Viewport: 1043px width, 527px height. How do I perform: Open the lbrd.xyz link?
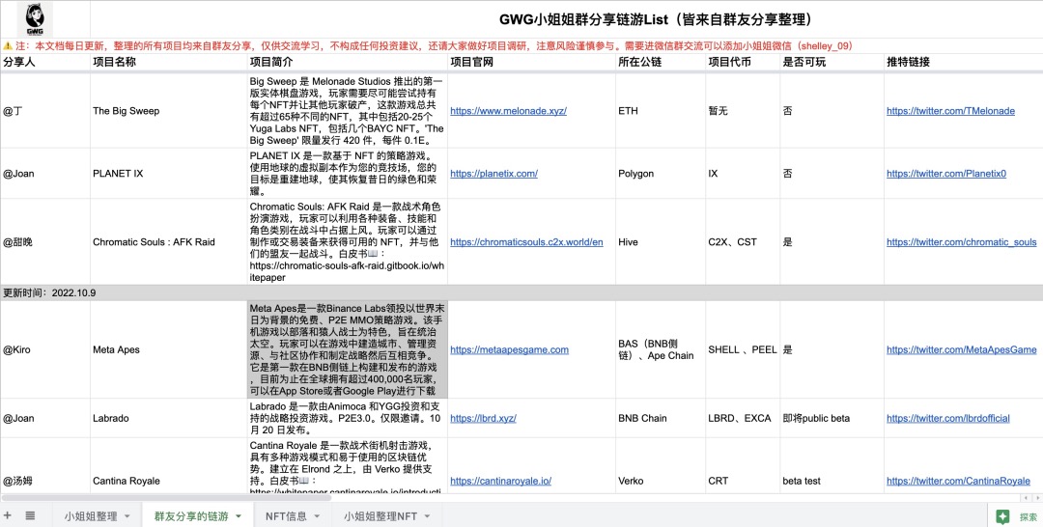coord(483,418)
